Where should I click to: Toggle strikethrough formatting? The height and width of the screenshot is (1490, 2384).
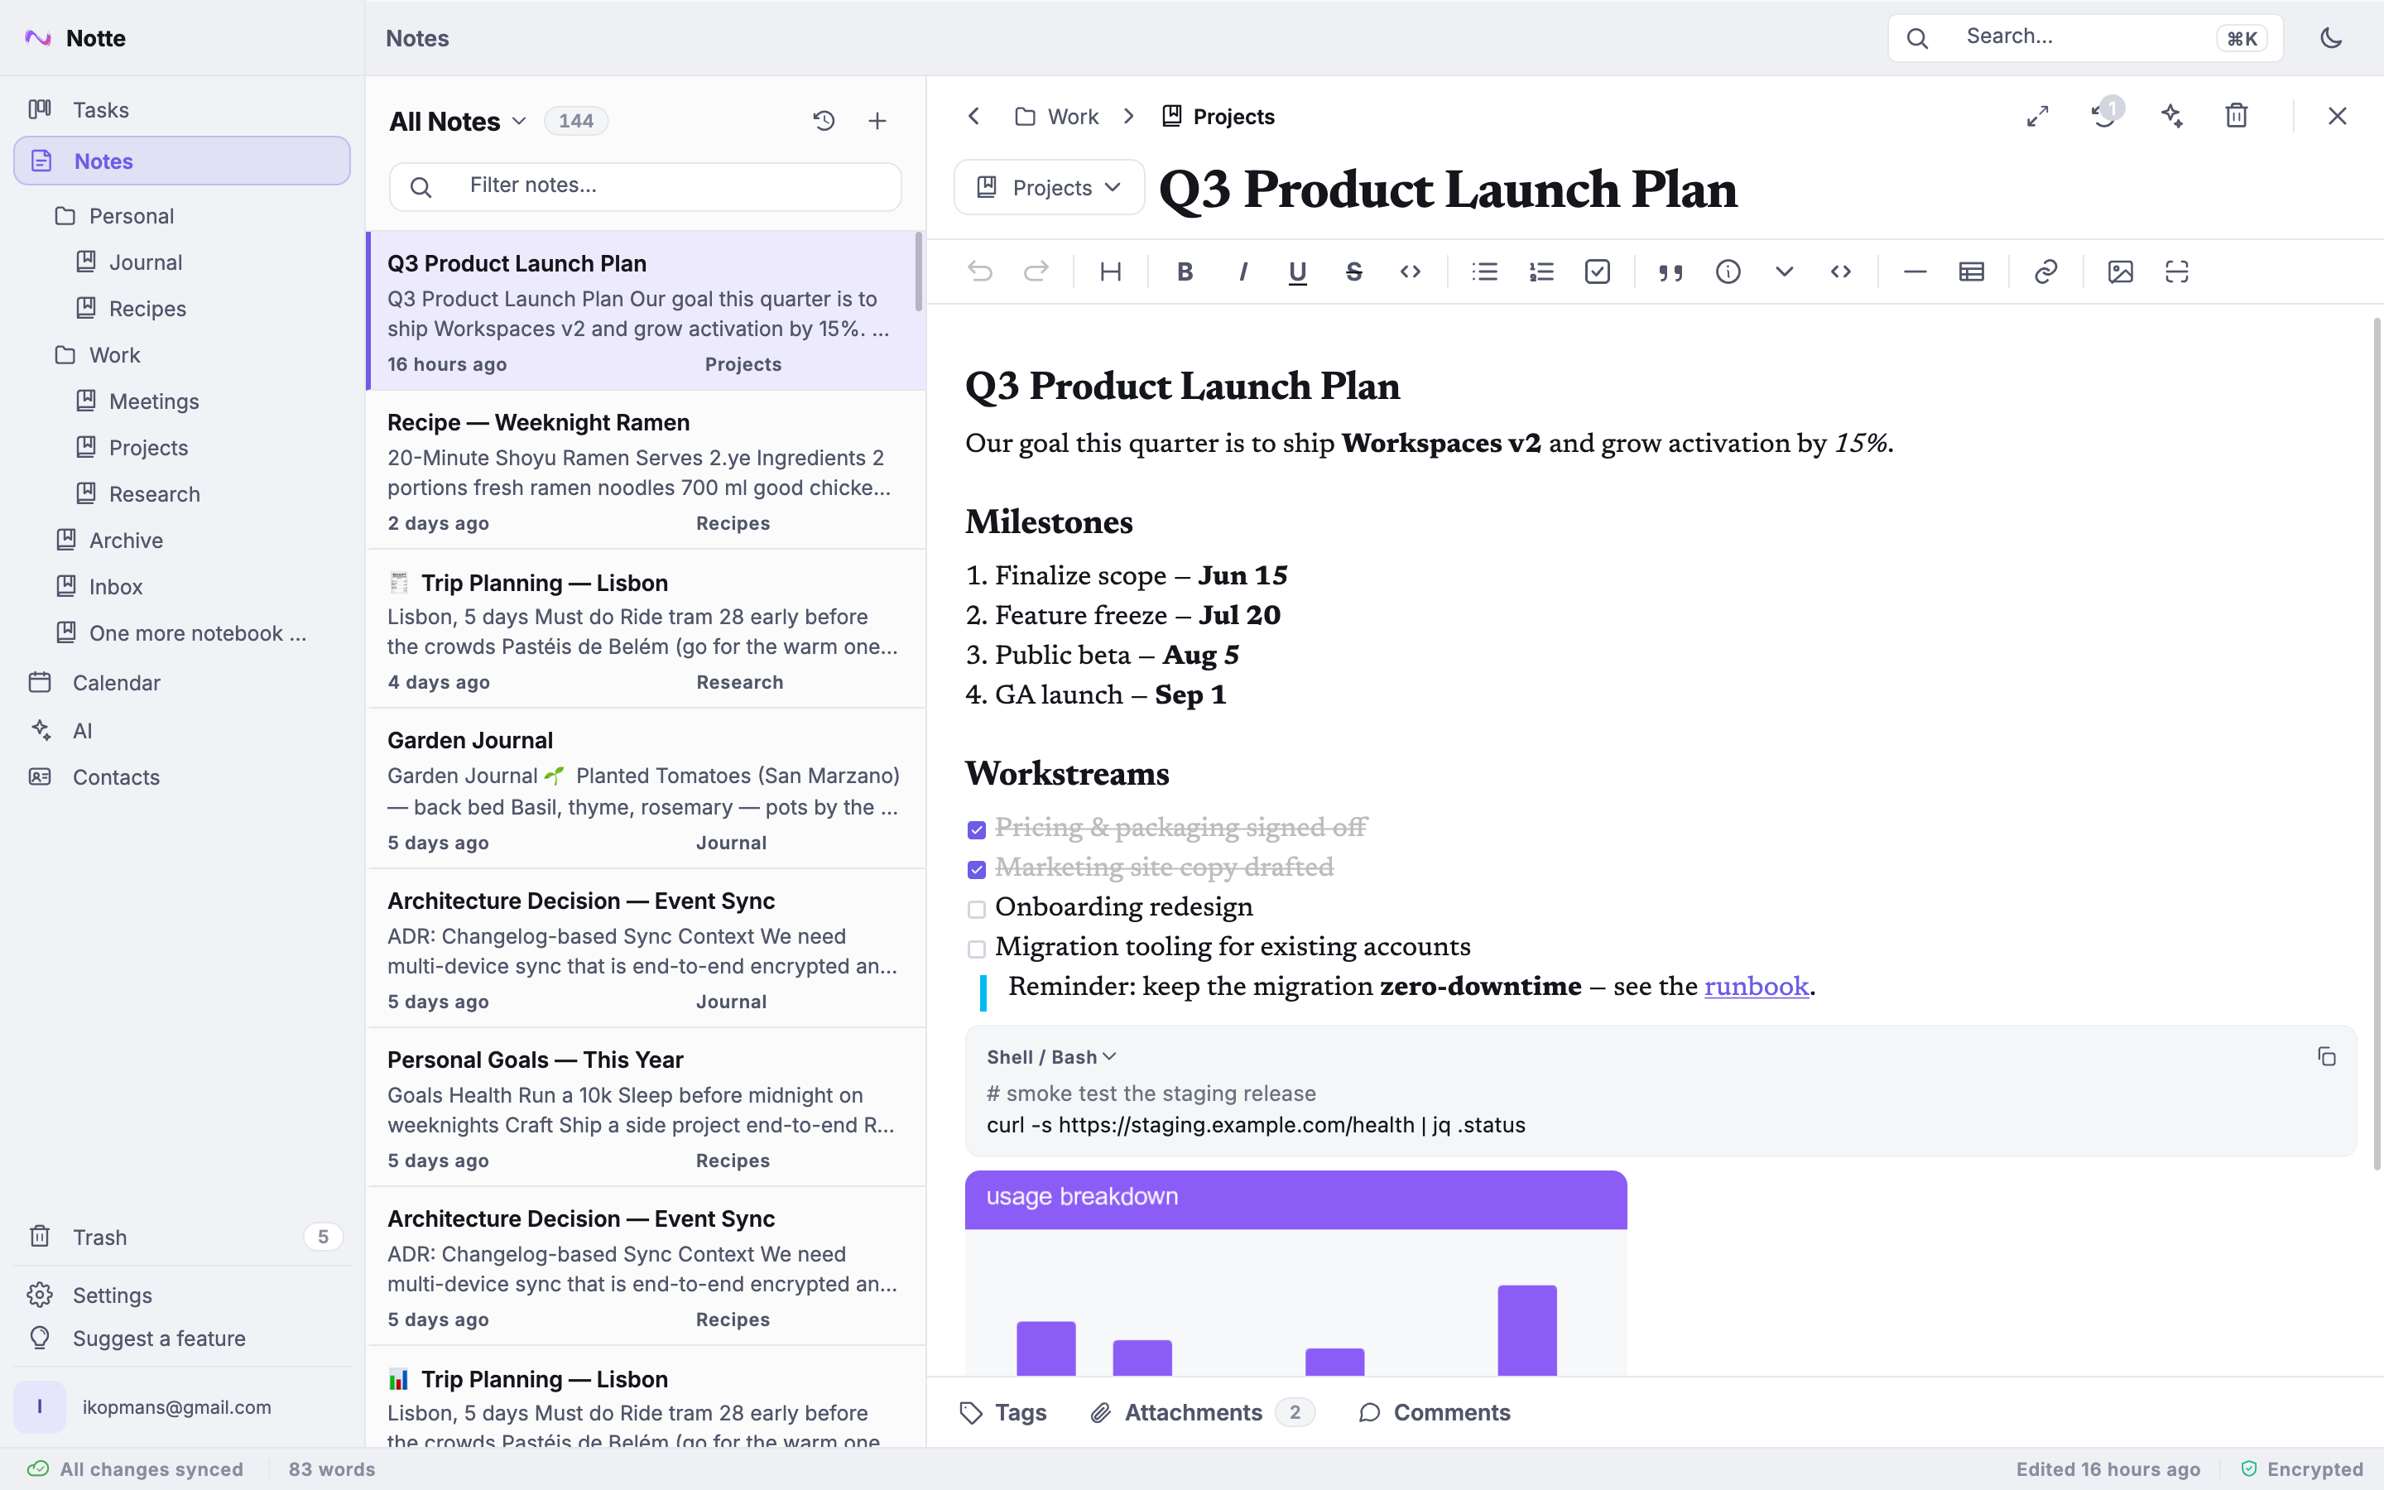(x=1353, y=271)
